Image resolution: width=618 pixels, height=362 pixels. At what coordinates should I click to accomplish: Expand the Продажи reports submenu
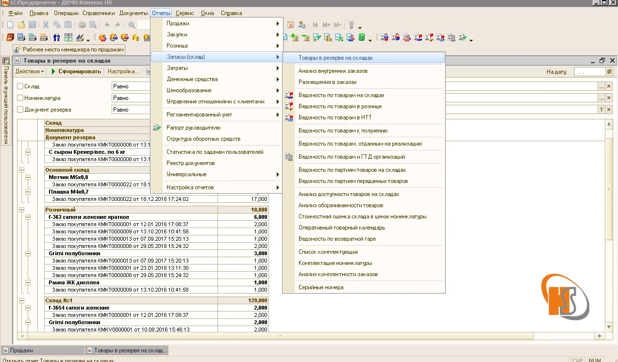pos(216,23)
